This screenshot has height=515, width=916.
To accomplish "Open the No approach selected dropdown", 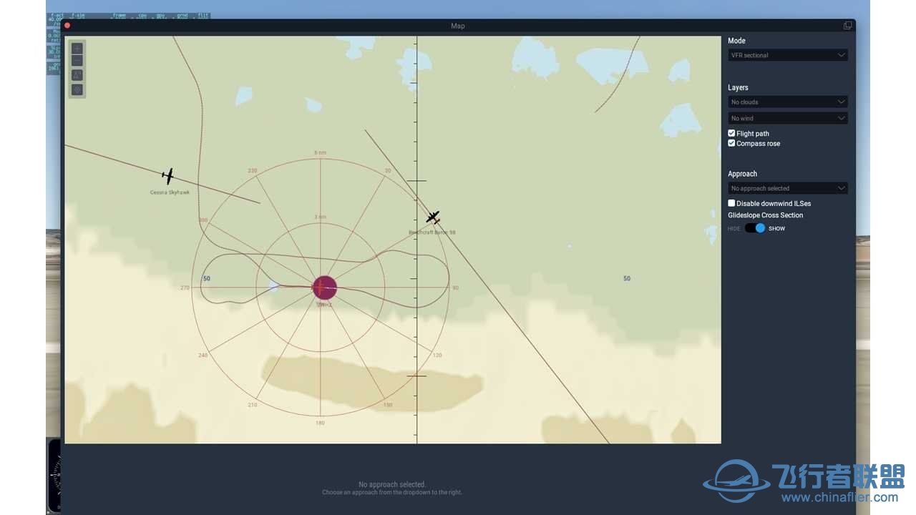I will tap(788, 188).
